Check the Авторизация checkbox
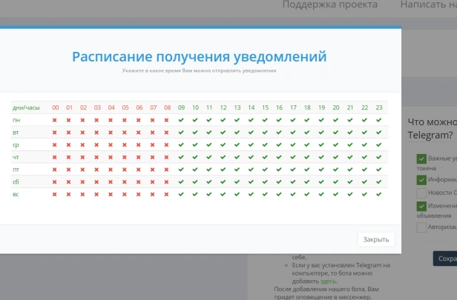This screenshot has height=300, width=457. click(421, 227)
